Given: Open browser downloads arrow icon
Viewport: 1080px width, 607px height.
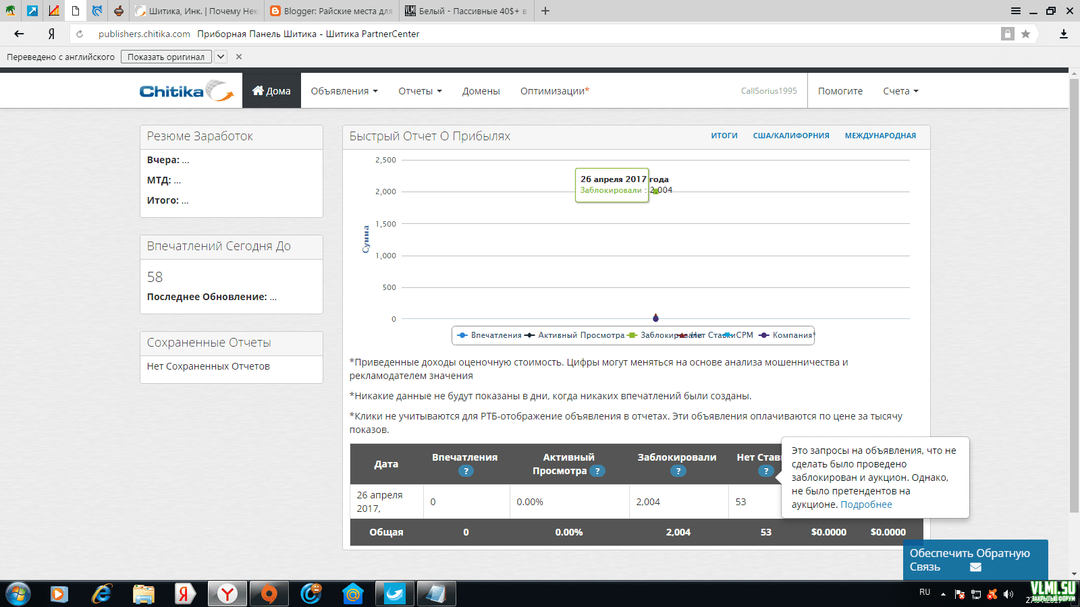Looking at the screenshot, I should pyautogui.click(x=1063, y=34).
